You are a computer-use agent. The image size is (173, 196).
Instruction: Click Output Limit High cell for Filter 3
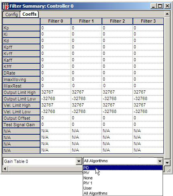pyautogui.click(x=148, y=92)
